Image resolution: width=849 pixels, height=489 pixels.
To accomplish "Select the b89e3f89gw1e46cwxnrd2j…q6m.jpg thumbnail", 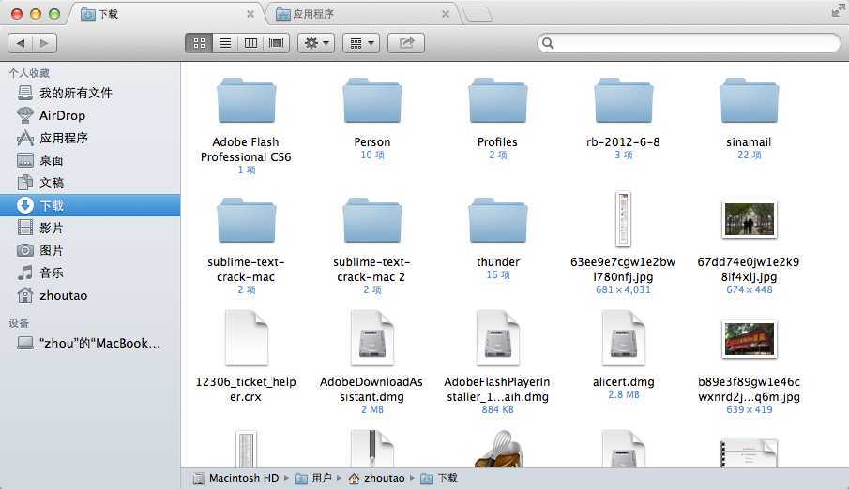I will tap(750, 340).
